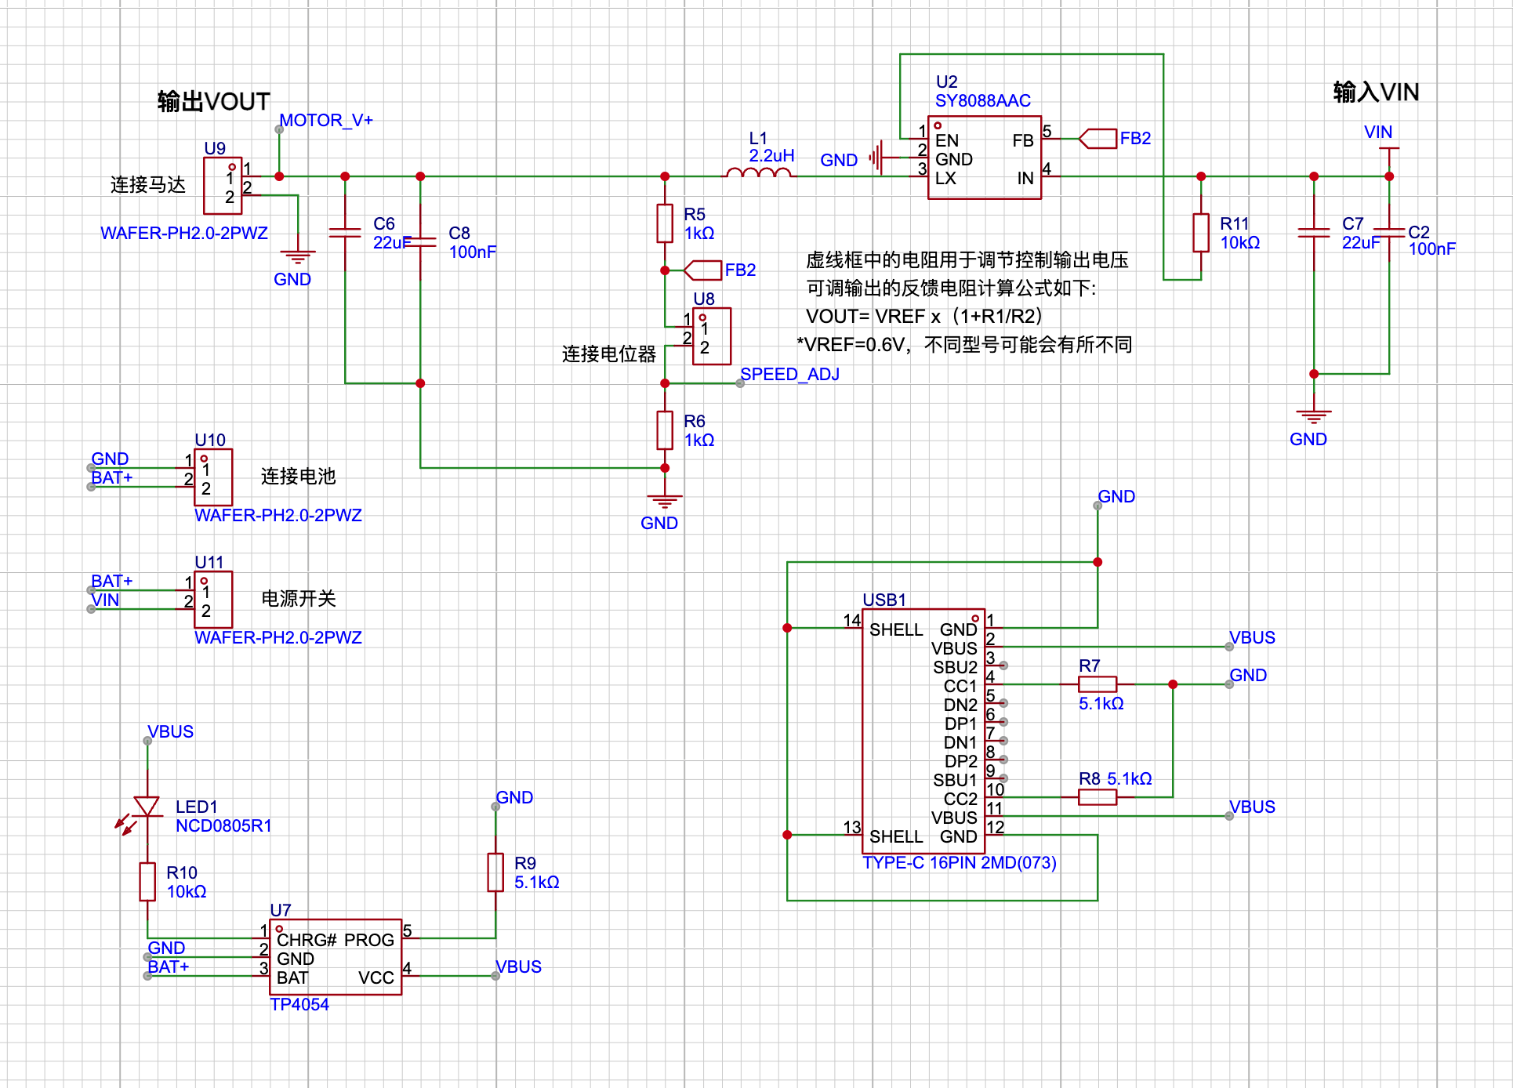The image size is (1513, 1088).
Task: Click the MOTOR_V+ net label
Action: [x=326, y=120]
